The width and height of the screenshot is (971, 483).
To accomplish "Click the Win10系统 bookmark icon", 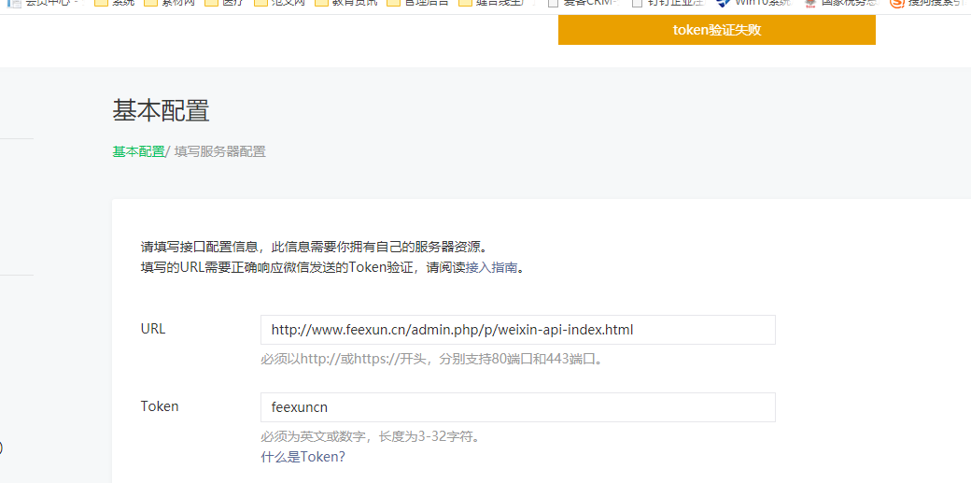I will pos(723,3).
